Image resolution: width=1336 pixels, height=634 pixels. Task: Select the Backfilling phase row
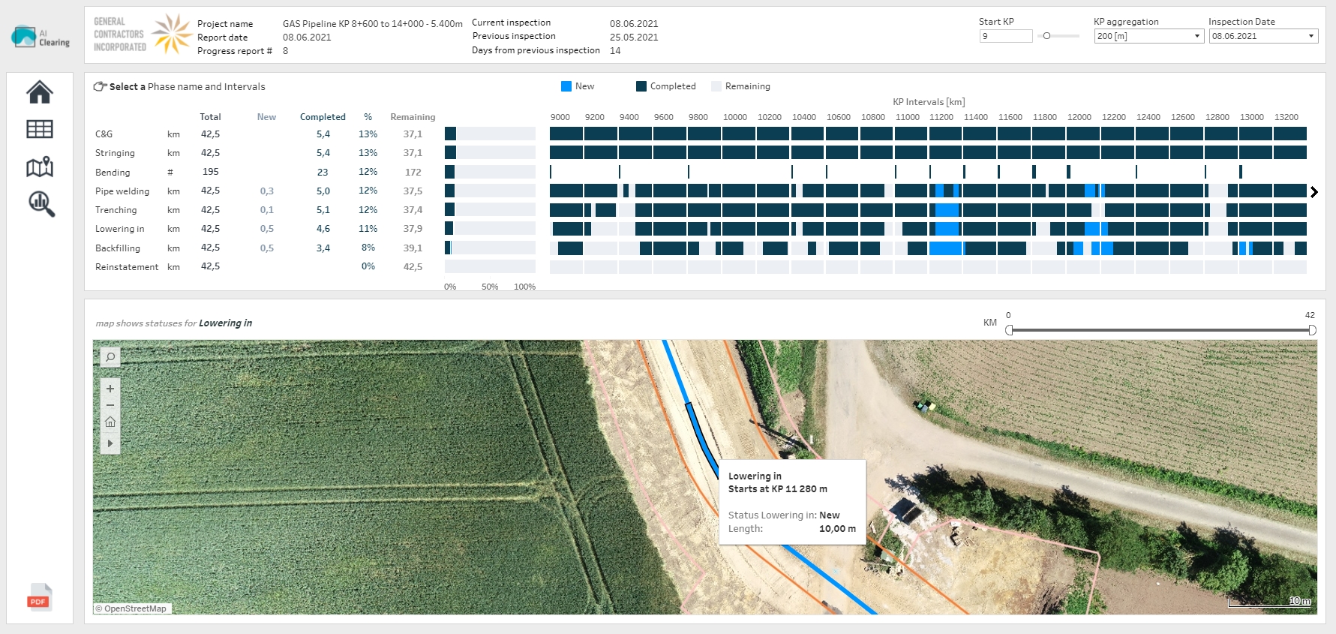click(x=118, y=248)
